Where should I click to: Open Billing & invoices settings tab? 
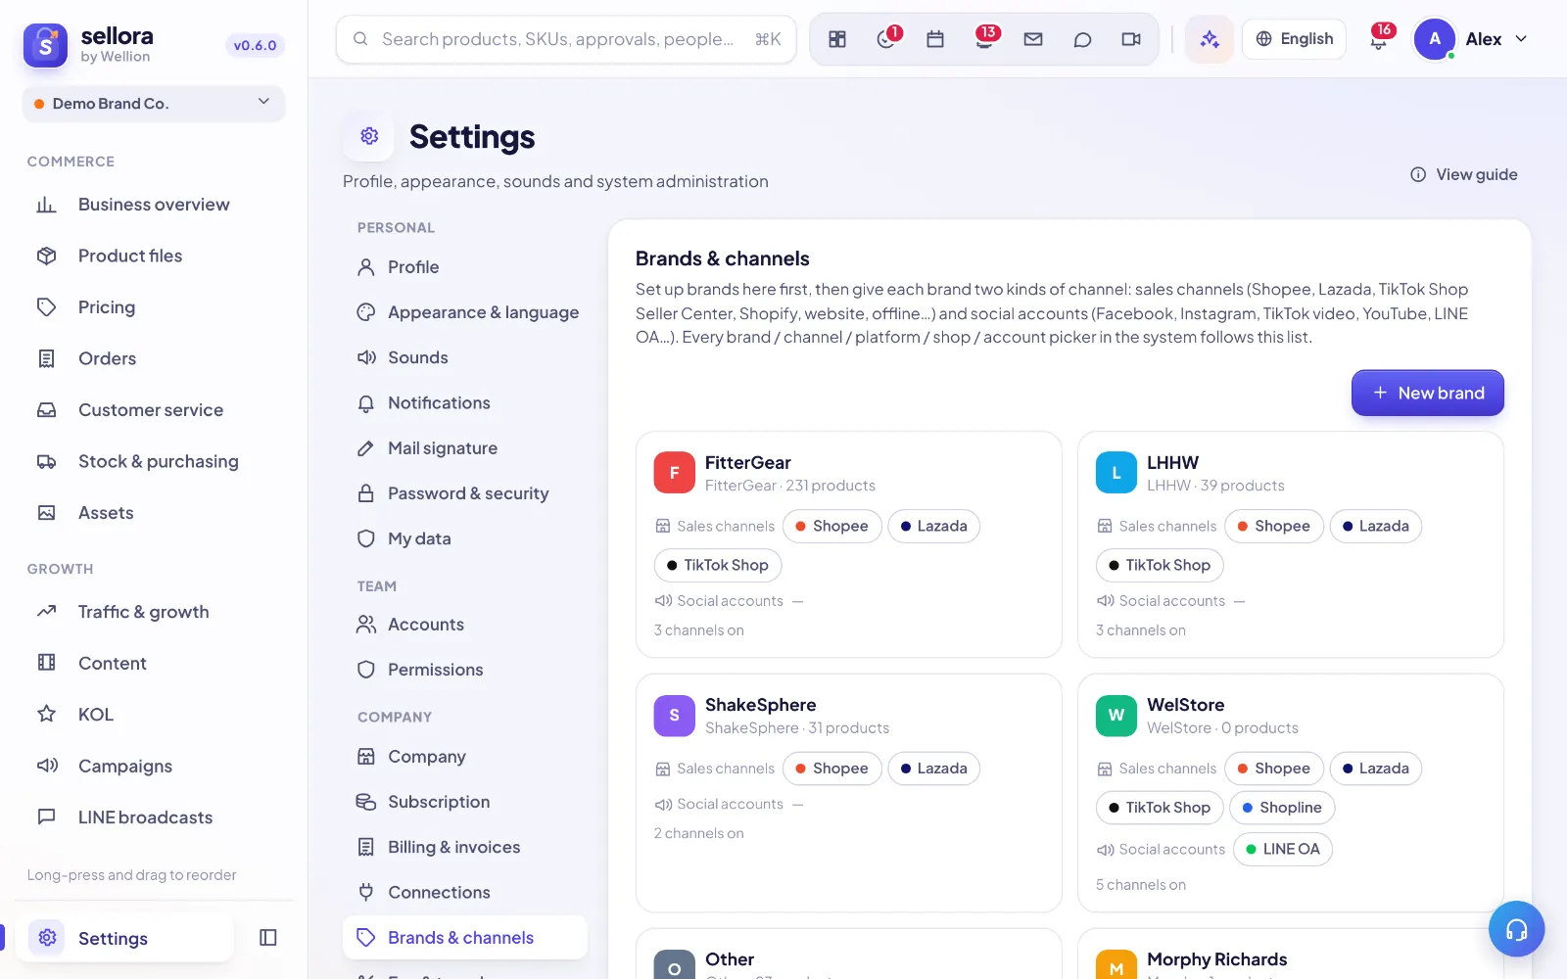pyautogui.click(x=465, y=847)
